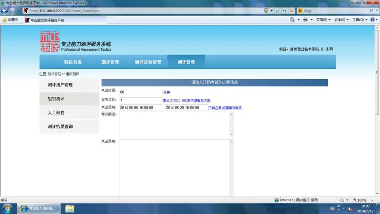Click the exam start date 2014-05-05 field
Image resolution: width=380 pixels, height=214 pixels.
141,108
